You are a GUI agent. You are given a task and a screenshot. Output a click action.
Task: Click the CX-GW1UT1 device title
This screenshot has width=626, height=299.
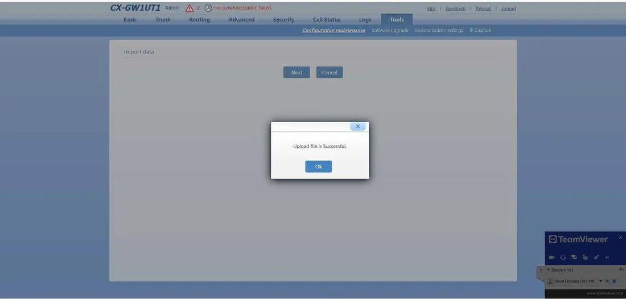pos(135,8)
